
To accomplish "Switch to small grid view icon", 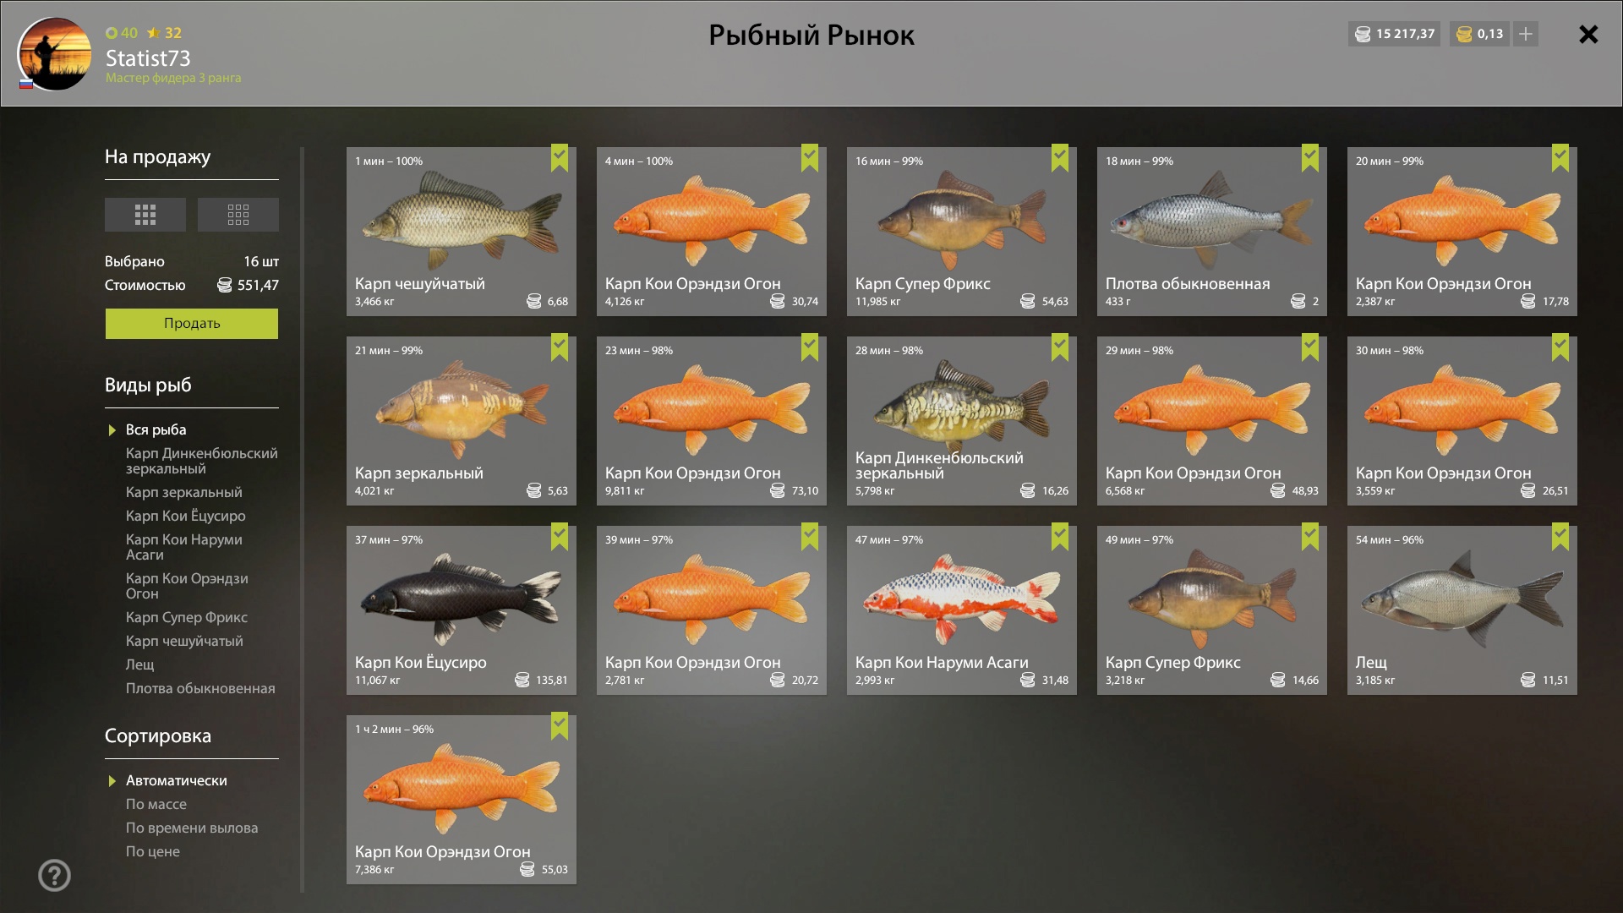I will [x=238, y=215].
